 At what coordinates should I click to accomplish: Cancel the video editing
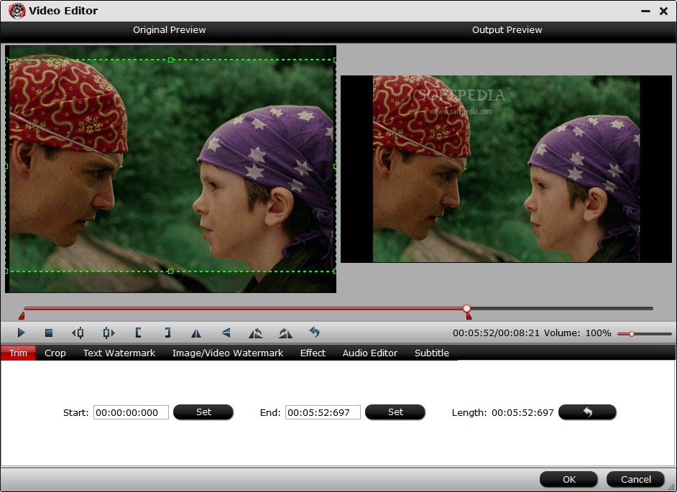[635, 479]
